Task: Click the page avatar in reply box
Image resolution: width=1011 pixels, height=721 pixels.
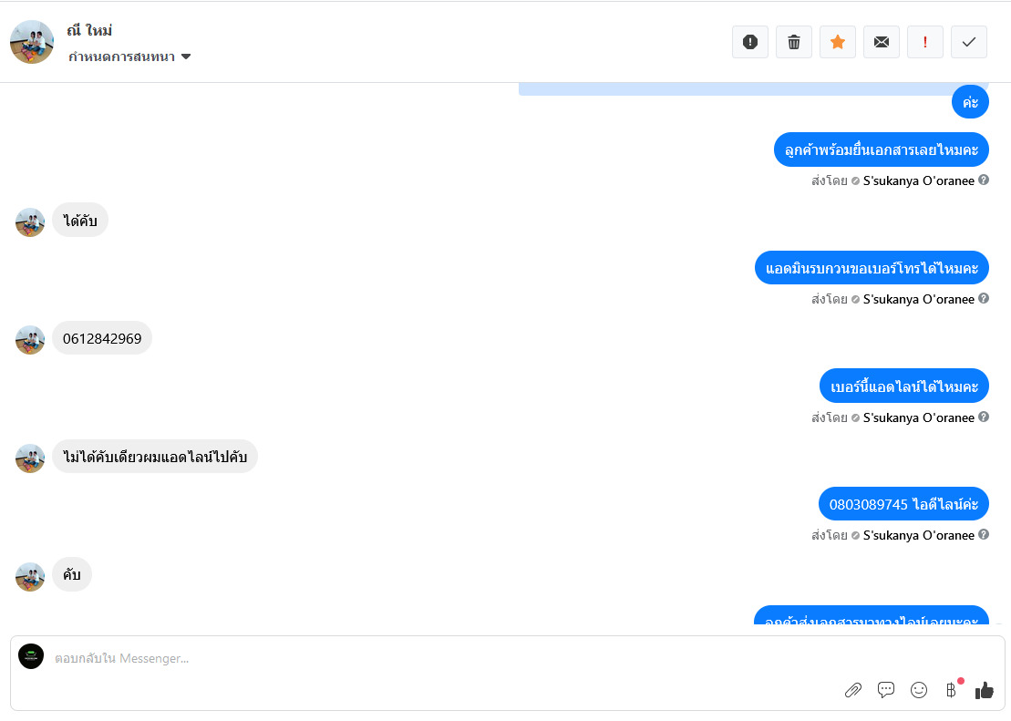Action: click(x=31, y=656)
